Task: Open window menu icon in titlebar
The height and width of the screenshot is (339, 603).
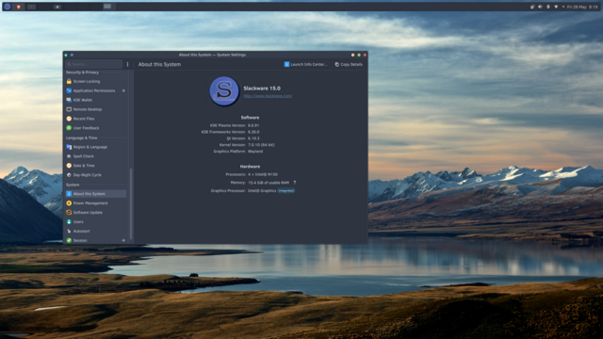Action: point(66,55)
